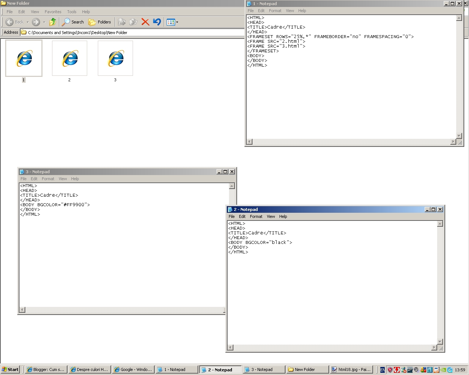
Task: Open the Back history dropdown arrow
Action: (x=27, y=22)
